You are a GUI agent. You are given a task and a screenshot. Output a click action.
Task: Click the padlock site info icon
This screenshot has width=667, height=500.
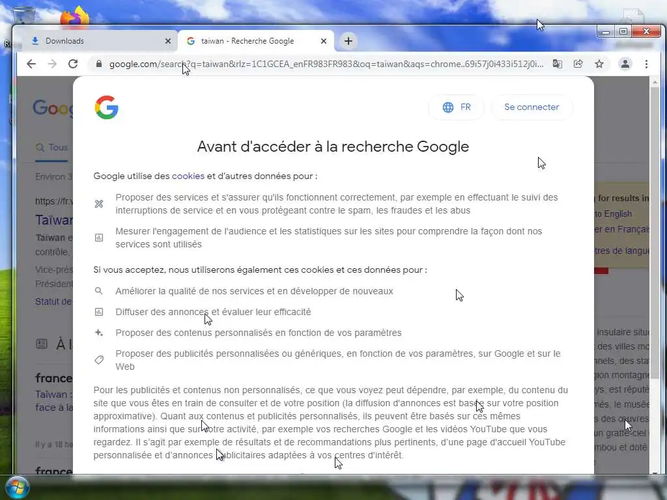coord(99,64)
